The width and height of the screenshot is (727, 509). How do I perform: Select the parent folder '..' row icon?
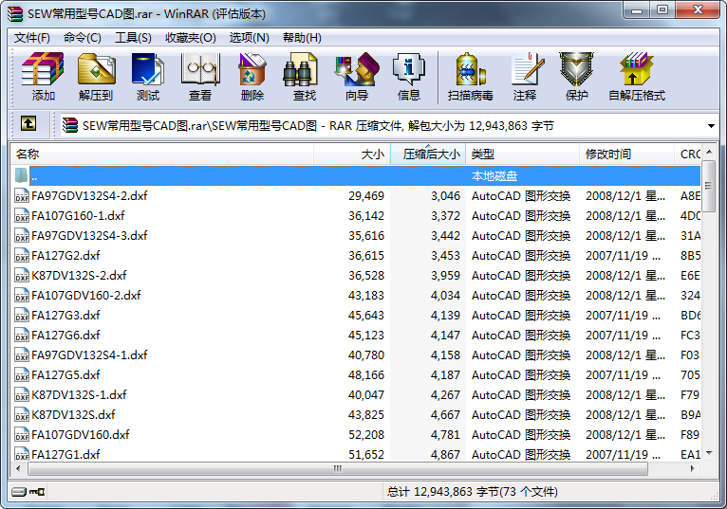(21, 175)
